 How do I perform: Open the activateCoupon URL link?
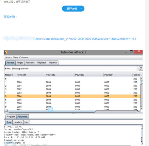coord(85,39)
